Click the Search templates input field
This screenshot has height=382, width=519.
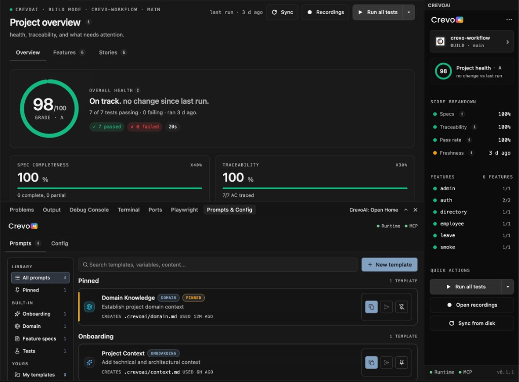218,265
